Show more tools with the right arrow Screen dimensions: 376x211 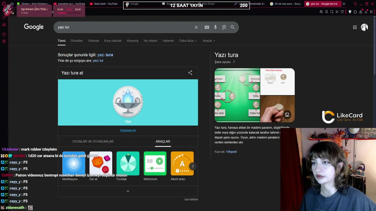point(193,166)
